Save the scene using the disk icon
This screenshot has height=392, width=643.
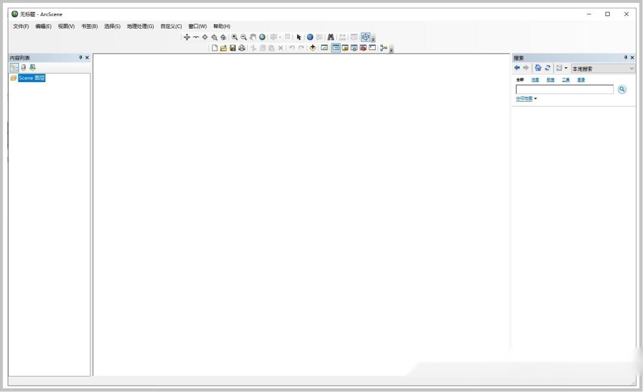pos(232,48)
